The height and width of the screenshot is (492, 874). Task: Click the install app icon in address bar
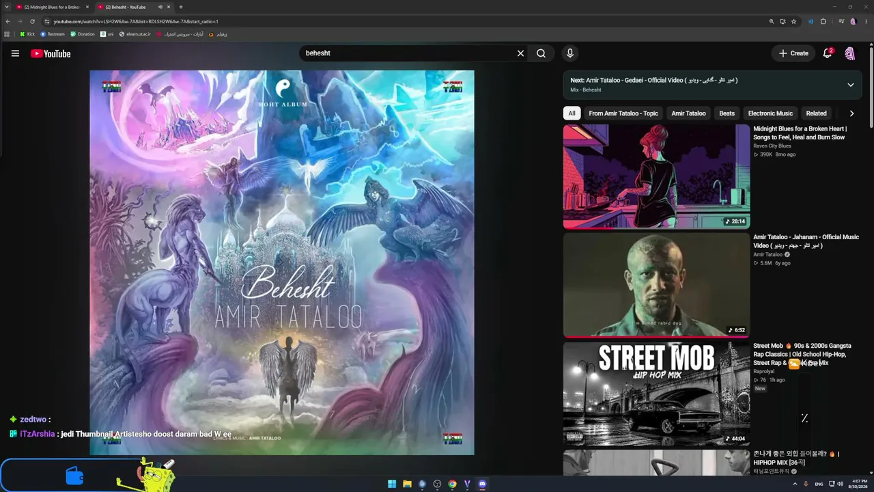tap(783, 21)
